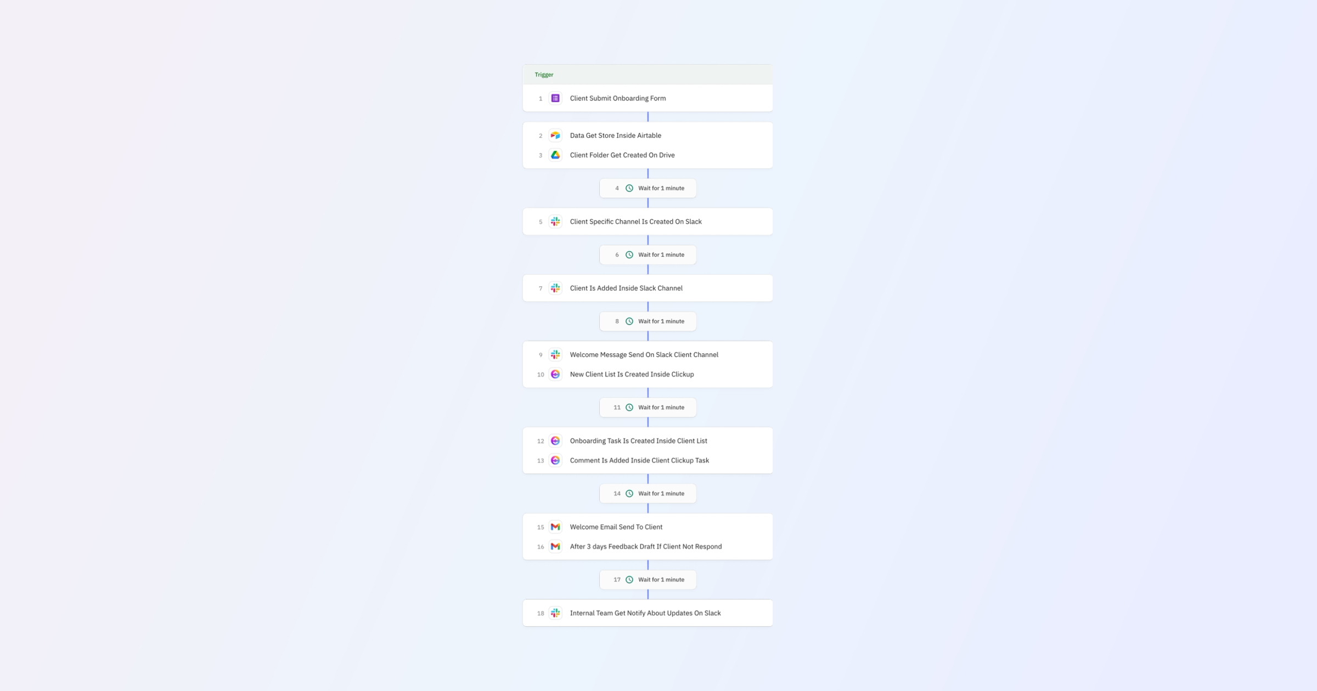1317x691 pixels.
Task: Open the Client Submit Onboarding Form trigger
Action: coord(617,98)
